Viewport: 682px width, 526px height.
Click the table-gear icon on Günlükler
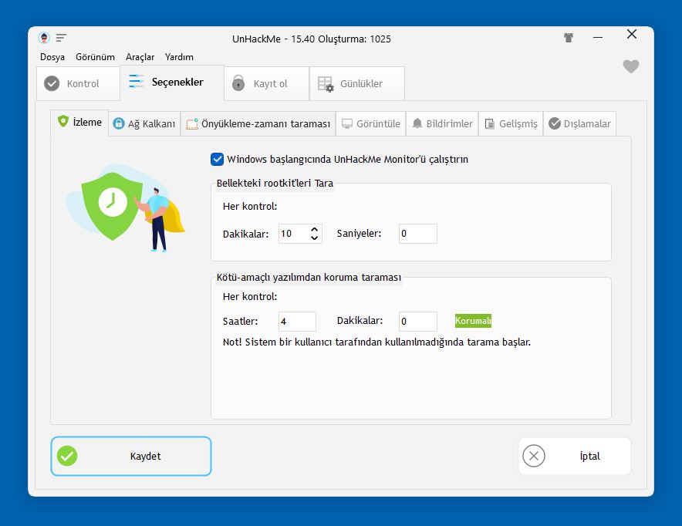(x=326, y=84)
